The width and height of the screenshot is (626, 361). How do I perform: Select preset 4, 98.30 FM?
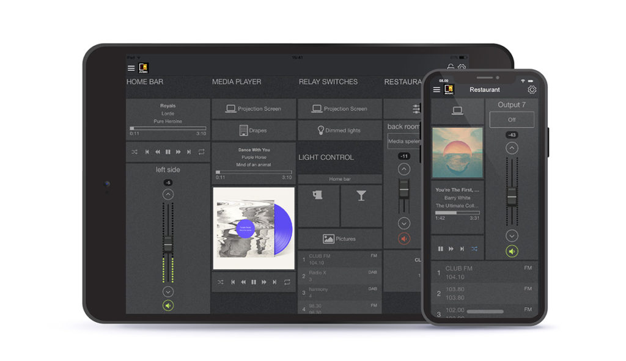pos(340,308)
